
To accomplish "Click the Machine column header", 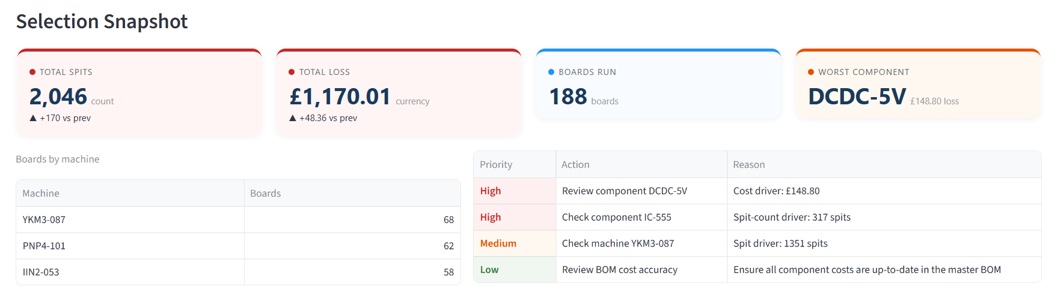I will (130, 193).
